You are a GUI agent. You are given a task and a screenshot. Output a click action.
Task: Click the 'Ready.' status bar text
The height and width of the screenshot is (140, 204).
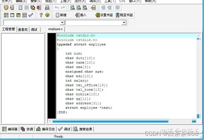coord(59,136)
